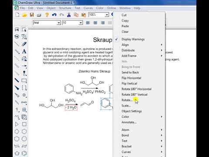Select the Acyclic Chain tool
This screenshot has width=209, height=157.
pos(17,117)
